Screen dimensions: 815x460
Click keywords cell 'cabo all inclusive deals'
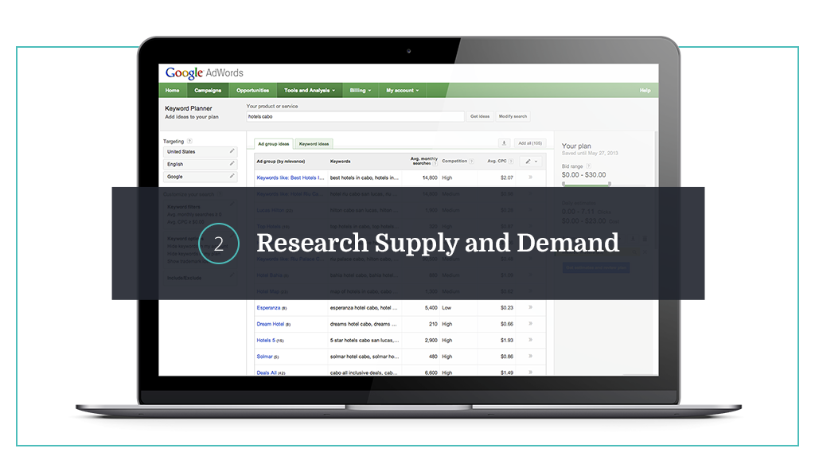click(363, 372)
